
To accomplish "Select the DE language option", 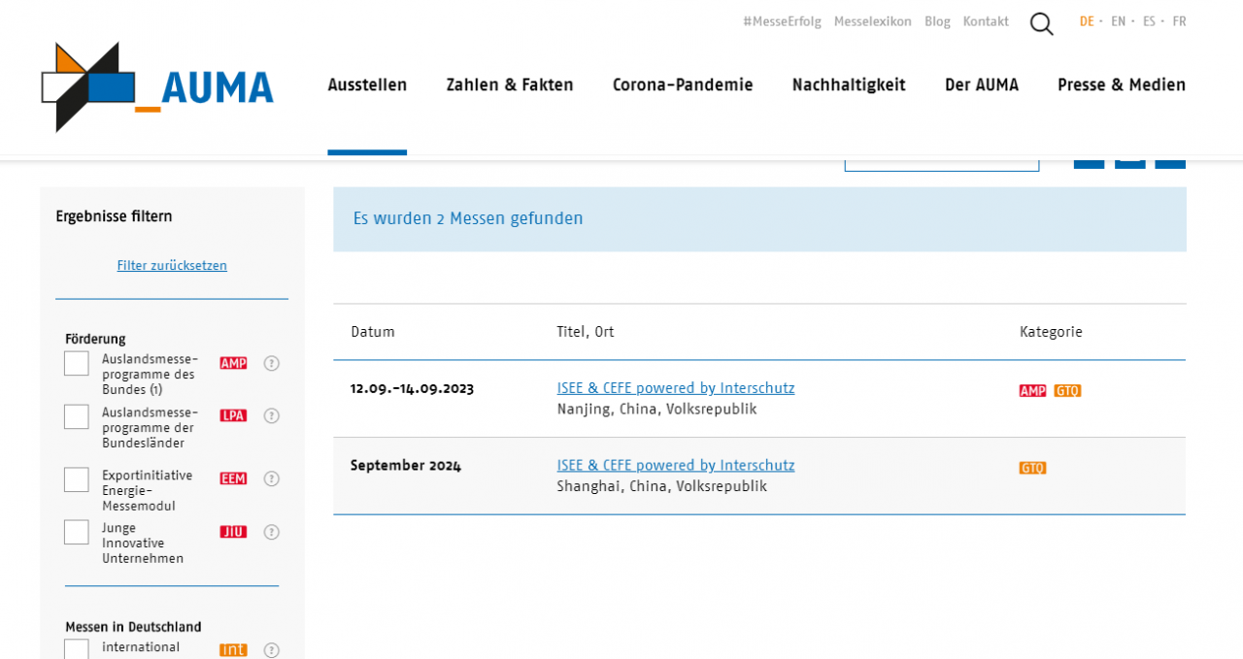I will 1087,21.
